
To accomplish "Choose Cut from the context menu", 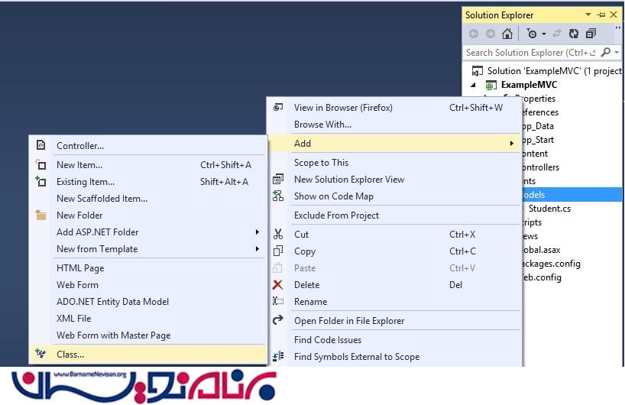I will (394, 235).
